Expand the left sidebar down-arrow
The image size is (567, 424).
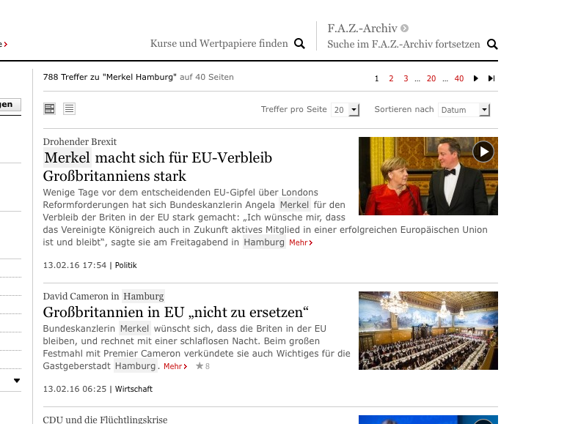tap(17, 380)
